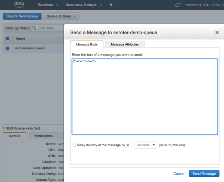This screenshot has width=224, height=182.
Task: Click the pin shortcut icon in navbar
Action: pos(111,5)
